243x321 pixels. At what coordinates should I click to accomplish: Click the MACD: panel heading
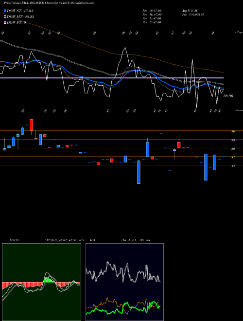point(14,240)
